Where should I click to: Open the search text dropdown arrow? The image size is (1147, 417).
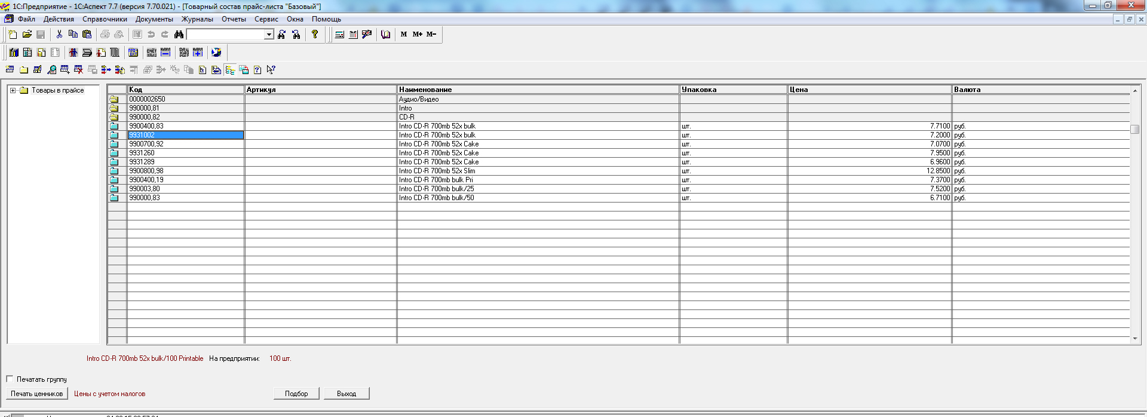tap(269, 35)
